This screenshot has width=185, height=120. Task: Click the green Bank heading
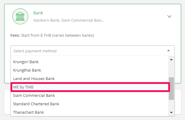pyautogui.click(x=38, y=13)
